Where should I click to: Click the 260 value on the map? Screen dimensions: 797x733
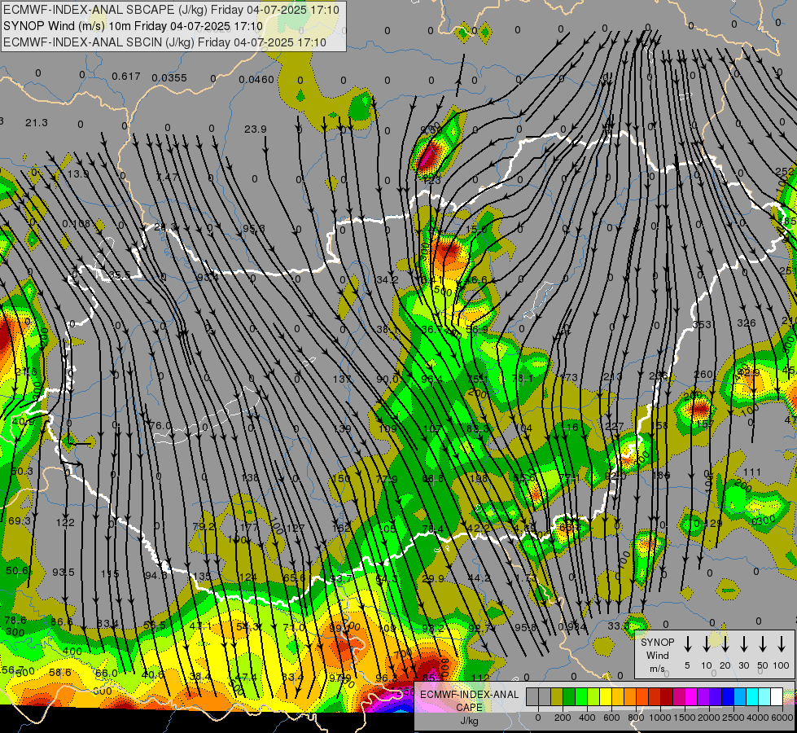(703, 375)
